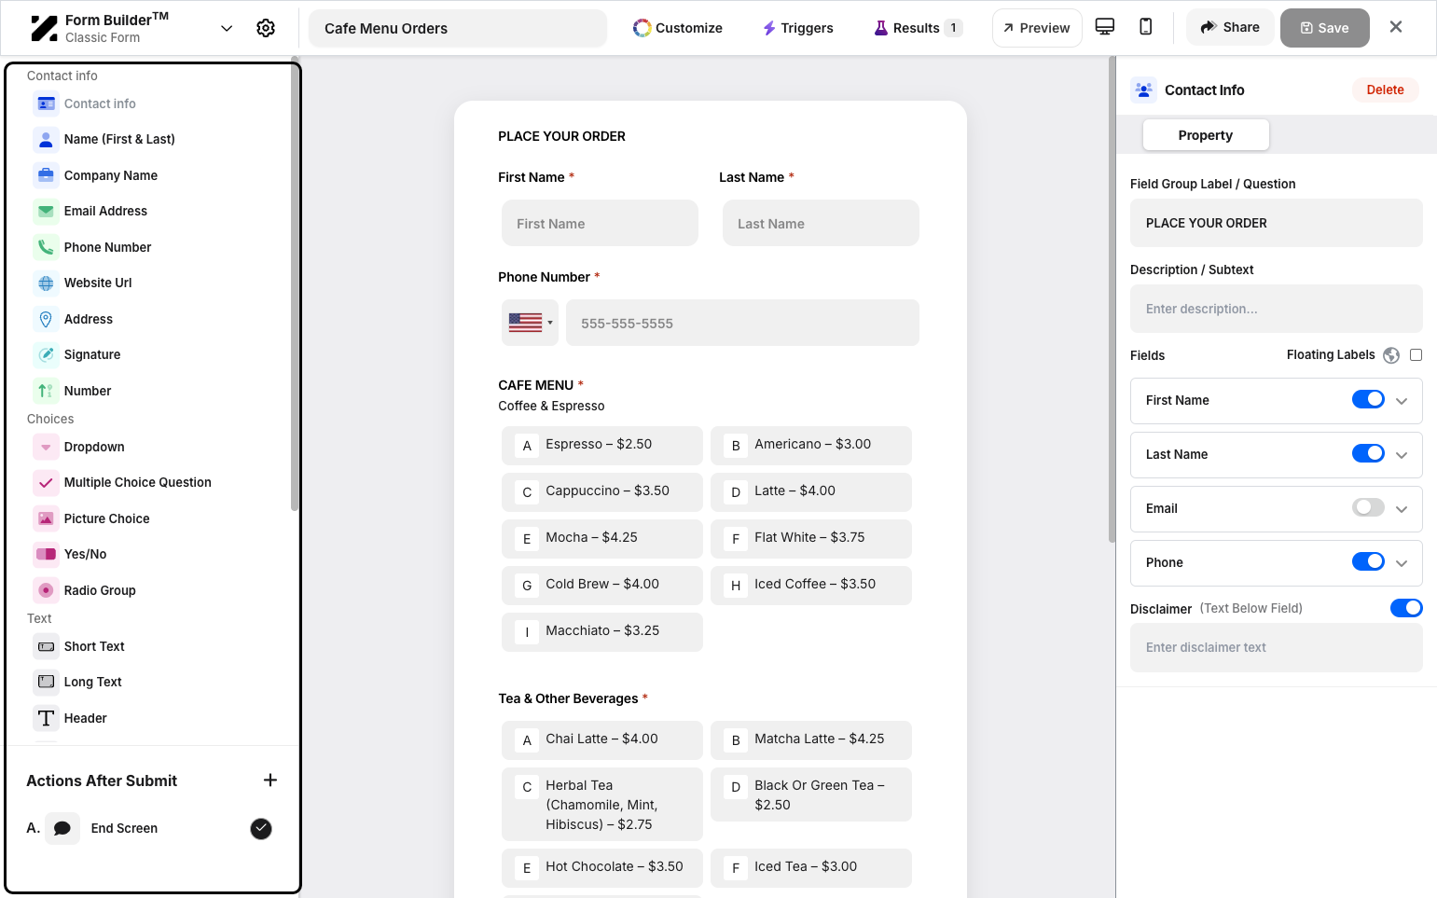The height and width of the screenshot is (898, 1437).
Task: Check the Floating Labels checkbox
Action: [x=1416, y=354]
